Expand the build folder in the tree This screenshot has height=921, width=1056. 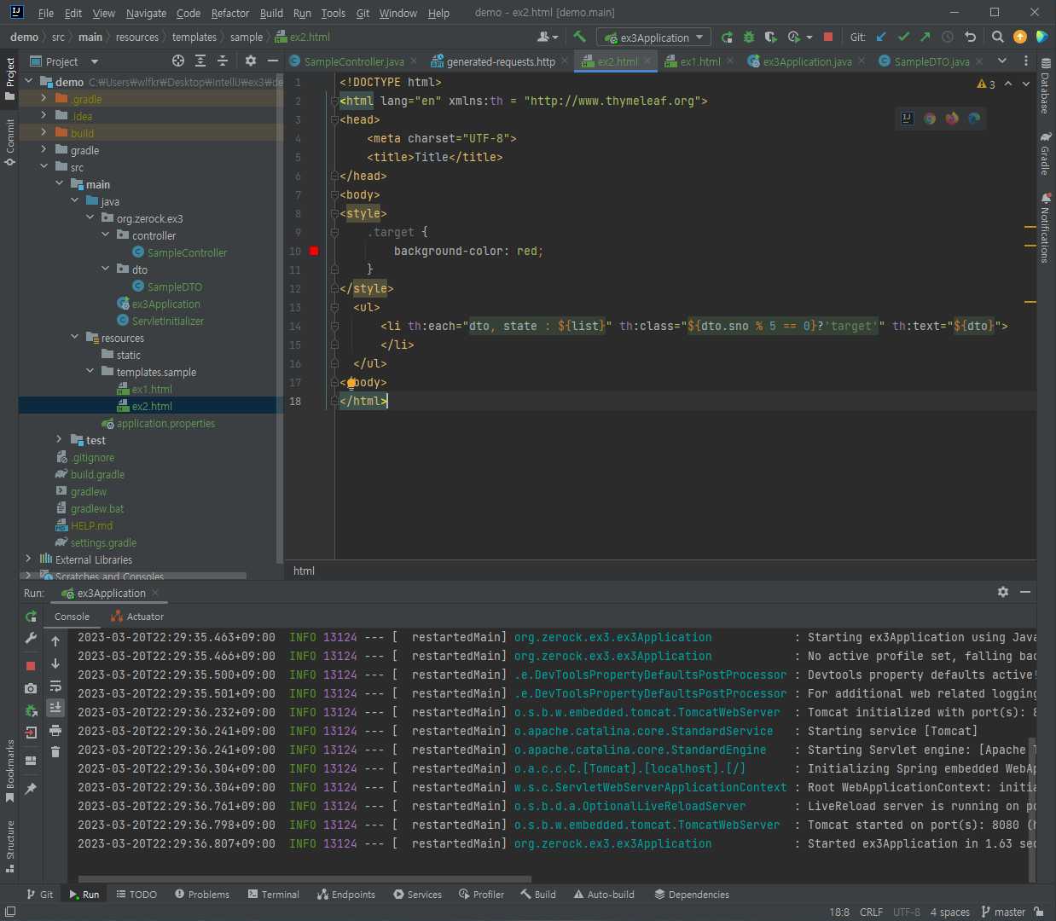click(44, 133)
